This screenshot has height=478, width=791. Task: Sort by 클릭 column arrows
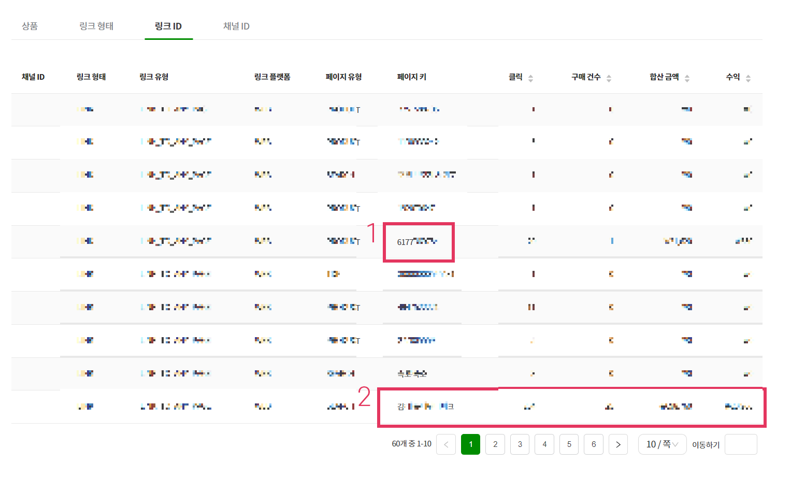530,78
